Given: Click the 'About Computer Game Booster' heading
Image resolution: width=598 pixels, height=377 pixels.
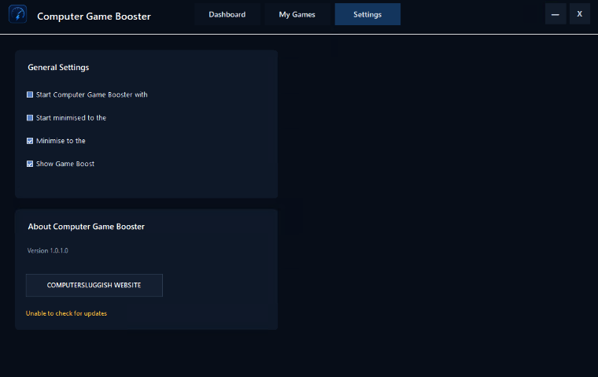Looking at the screenshot, I should (87, 227).
